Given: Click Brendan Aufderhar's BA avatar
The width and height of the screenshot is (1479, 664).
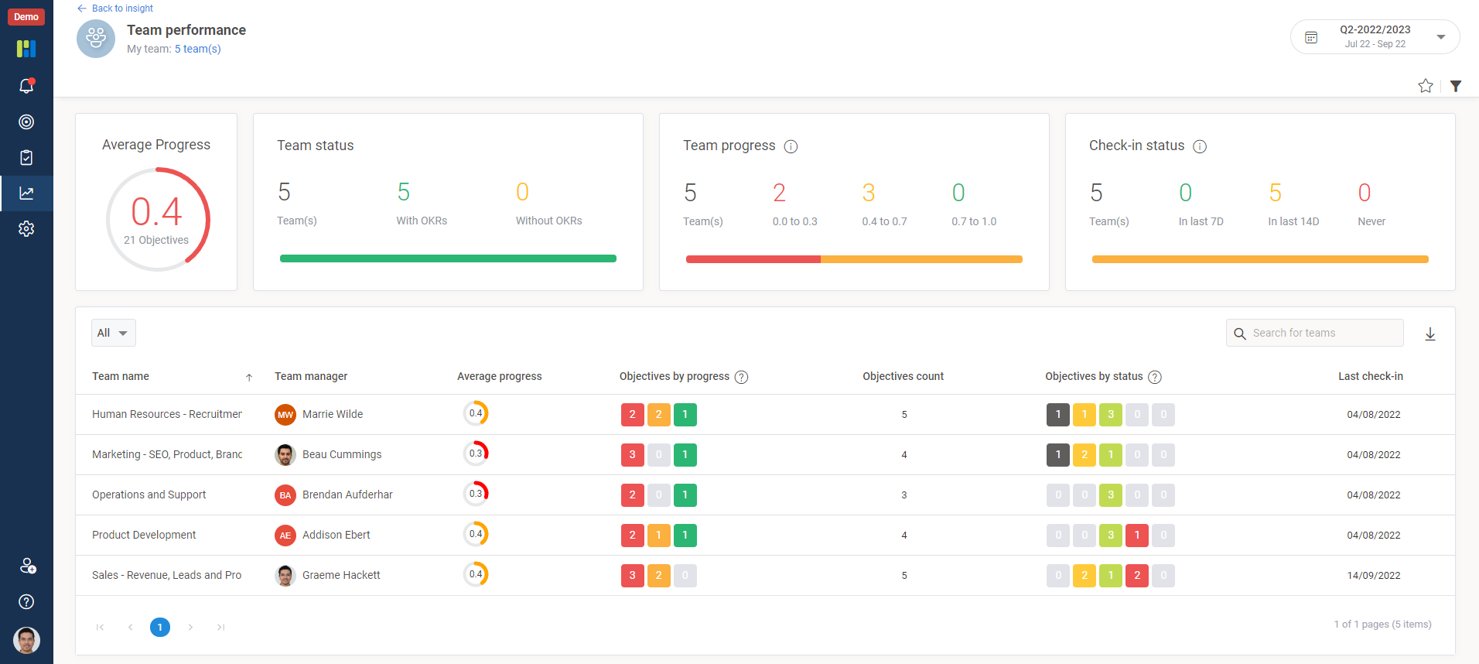Looking at the screenshot, I should (285, 495).
